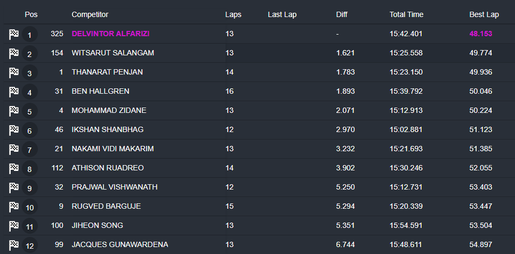Click checkered flag icon for Mohammad Zidane
Screen dimensions: 515x254
(14, 111)
